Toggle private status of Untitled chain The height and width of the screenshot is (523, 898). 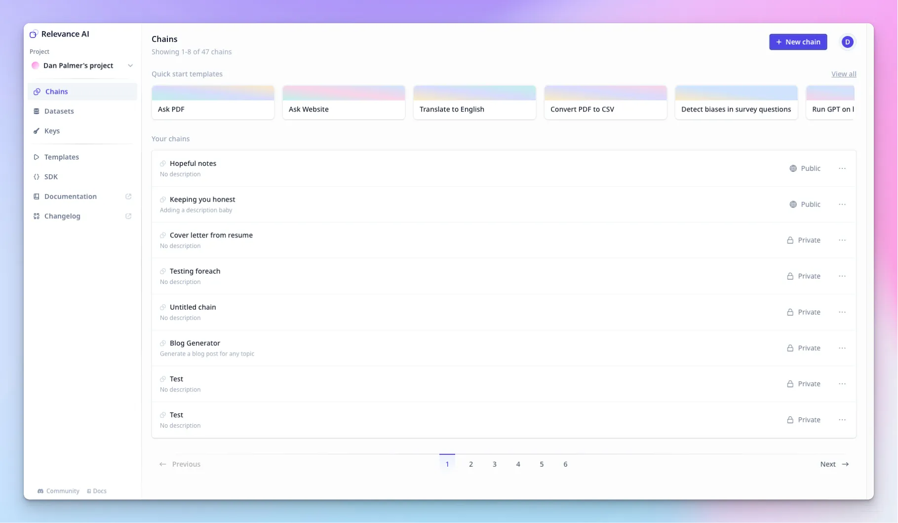point(803,312)
